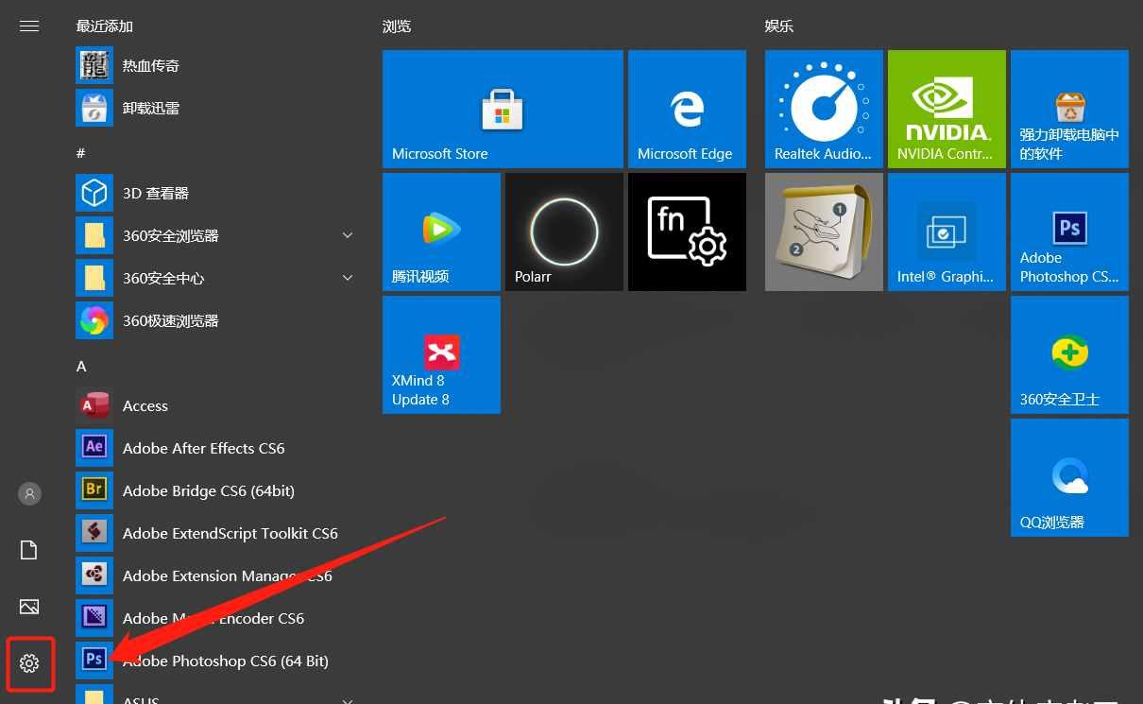1143x704 pixels.
Task: Open the Realtek Audio tile
Action: (x=824, y=109)
